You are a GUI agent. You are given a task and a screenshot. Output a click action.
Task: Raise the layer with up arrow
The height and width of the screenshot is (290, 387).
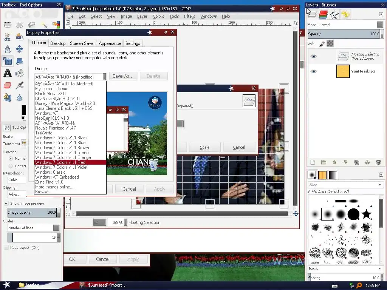[x=334, y=162]
